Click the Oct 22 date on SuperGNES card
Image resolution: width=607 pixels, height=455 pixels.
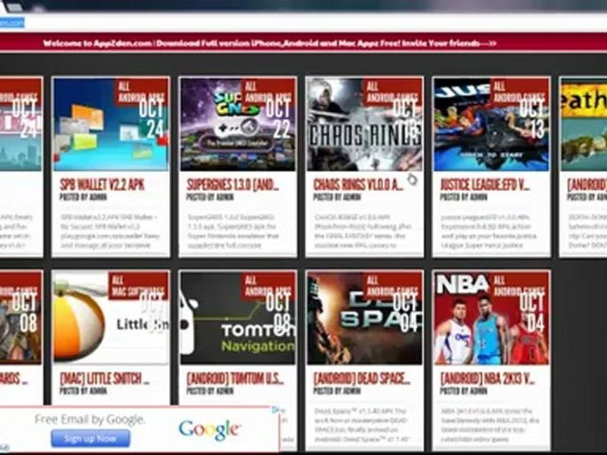[x=280, y=118]
